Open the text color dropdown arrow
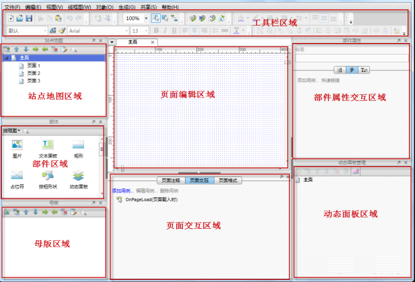The height and width of the screenshot is (282, 415). [243, 31]
